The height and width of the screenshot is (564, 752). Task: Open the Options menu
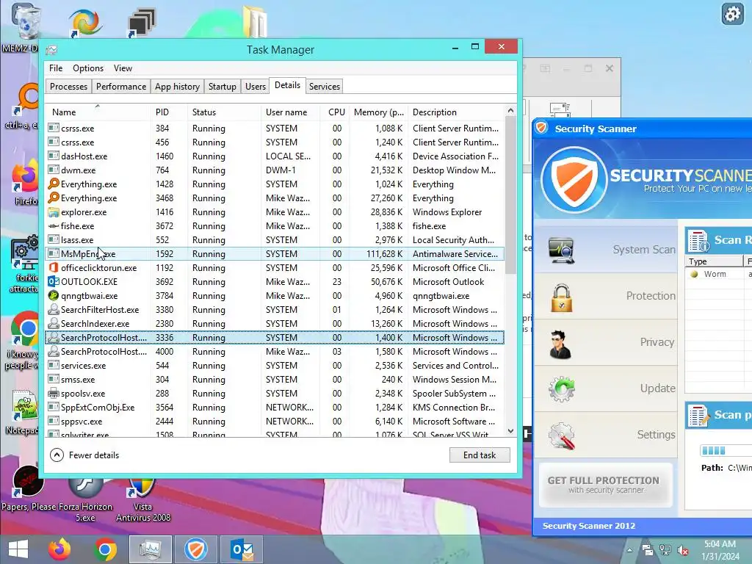click(x=88, y=68)
